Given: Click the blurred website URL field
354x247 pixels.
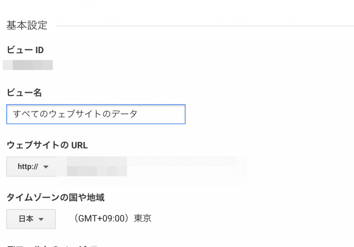Looking at the screenshot, I should coord(152,167).
